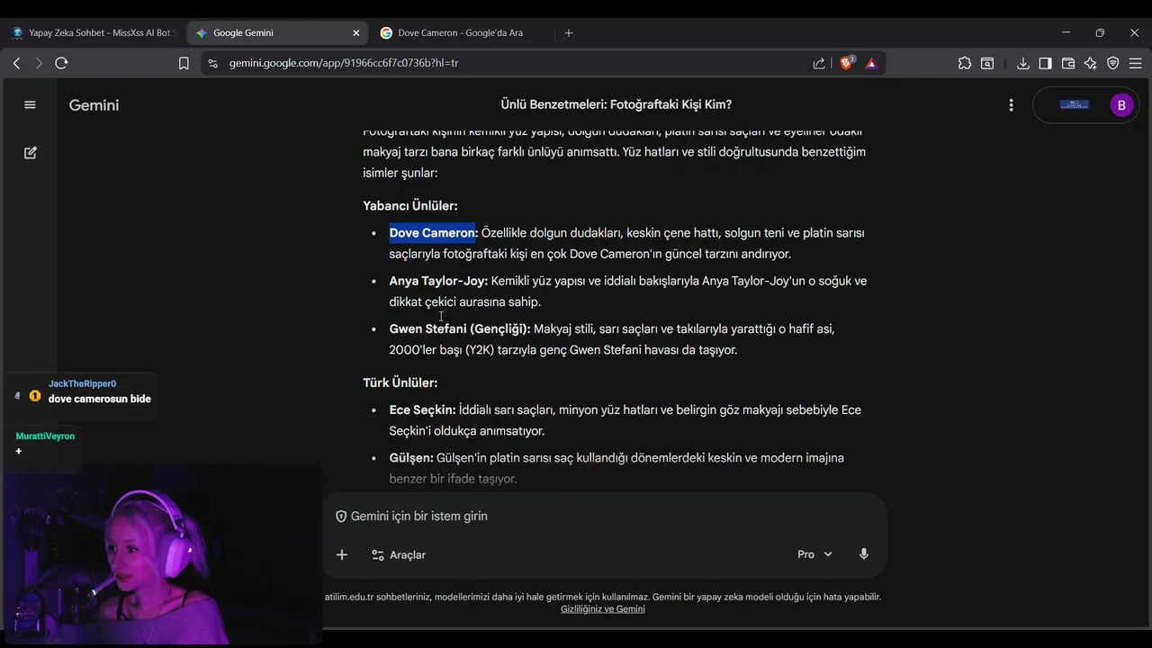Click MurattiVeyron chat username
1152x648 pixels.
[45, 436]
